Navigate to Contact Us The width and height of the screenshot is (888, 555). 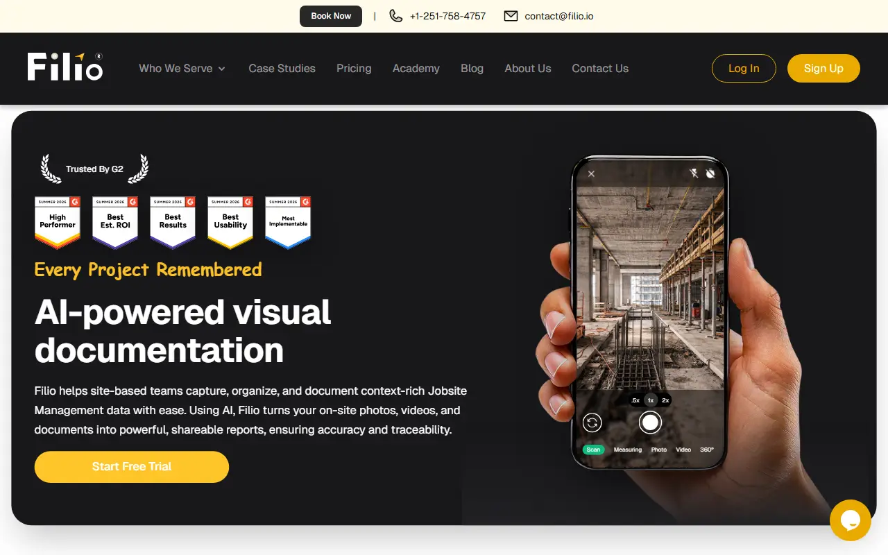pyautogui.click(x=600, y=68)
